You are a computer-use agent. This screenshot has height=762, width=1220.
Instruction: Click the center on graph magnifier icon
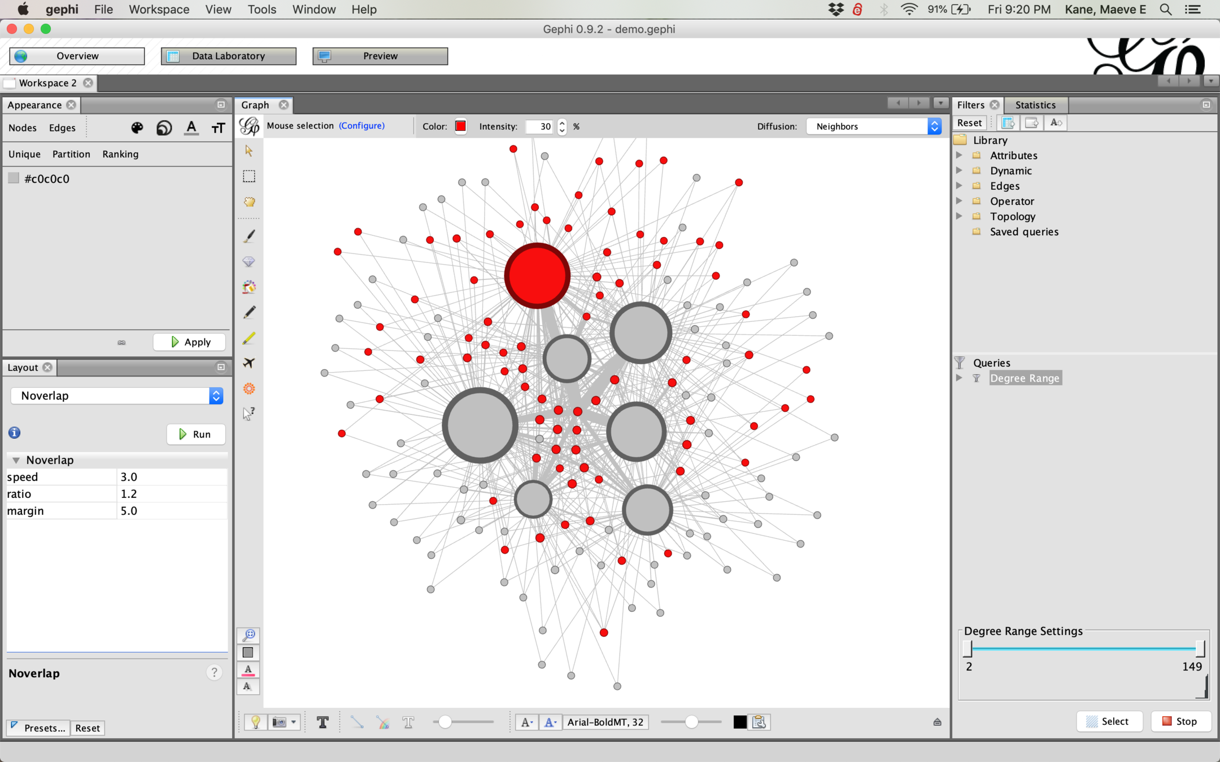249,635
